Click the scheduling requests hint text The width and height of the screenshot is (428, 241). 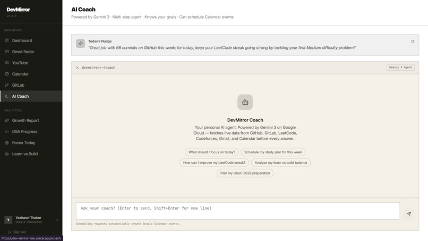[x=128, y=224]
